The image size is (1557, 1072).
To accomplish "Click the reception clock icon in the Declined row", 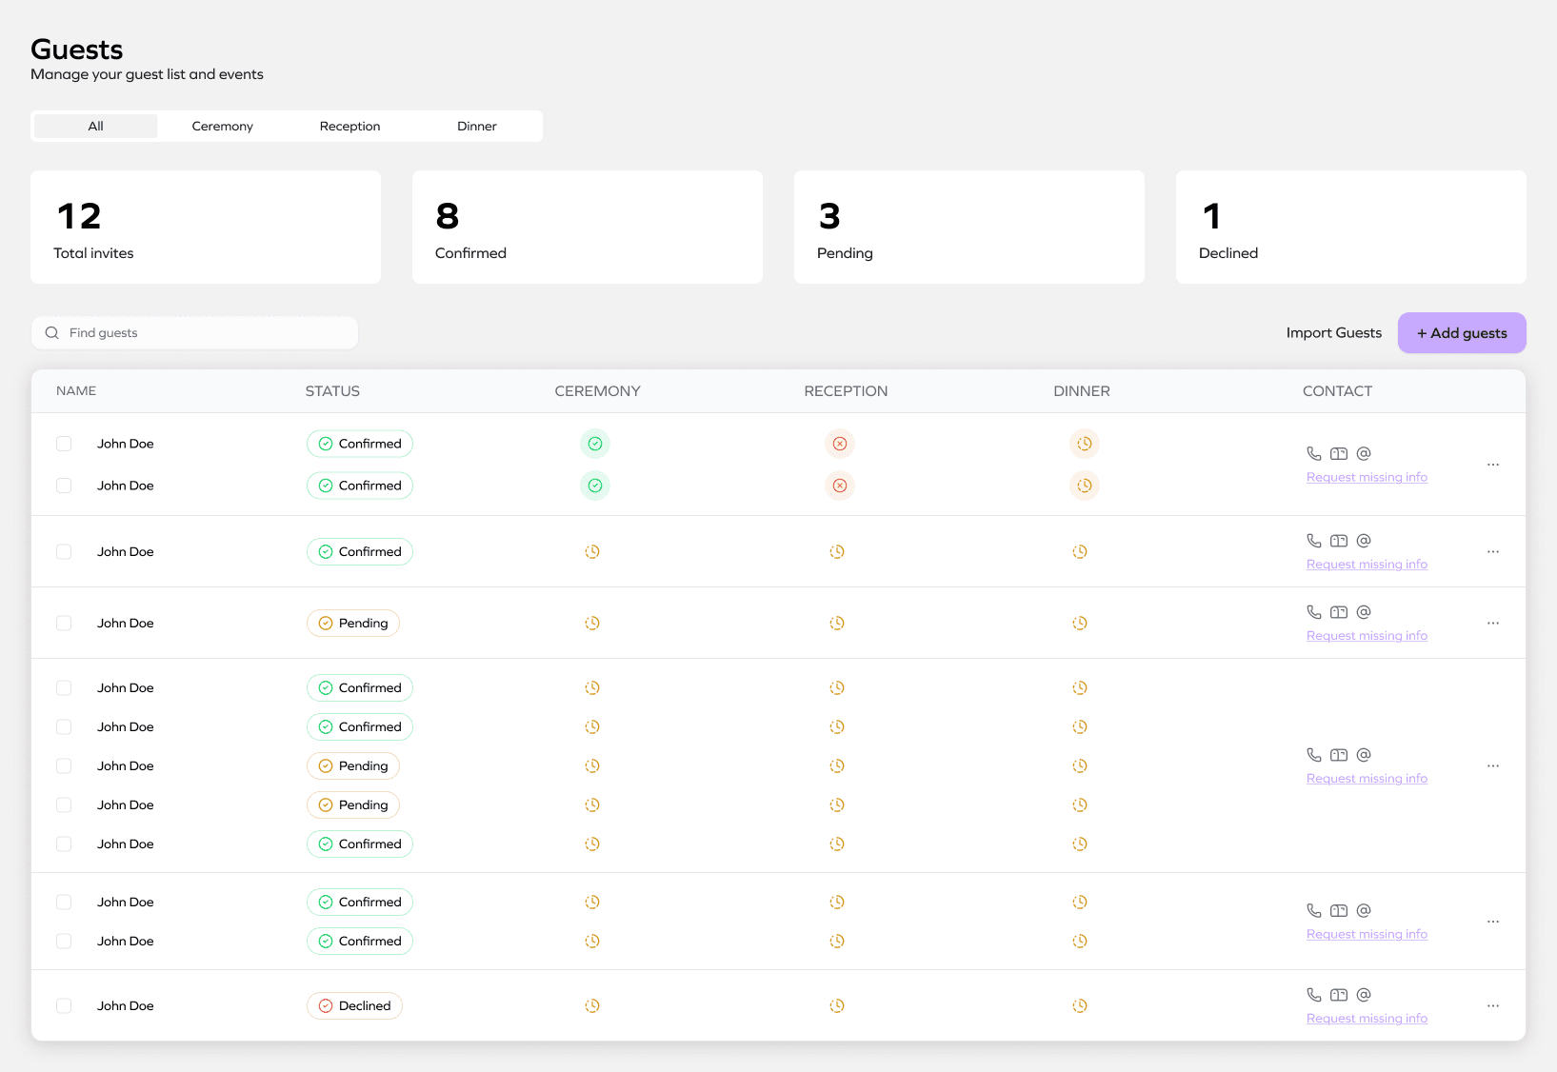I will [837, 1006].
